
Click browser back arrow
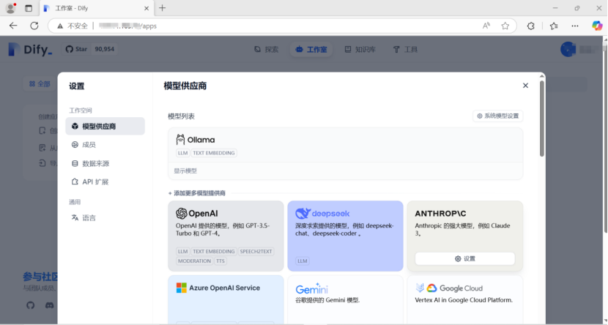click(14, 26)
